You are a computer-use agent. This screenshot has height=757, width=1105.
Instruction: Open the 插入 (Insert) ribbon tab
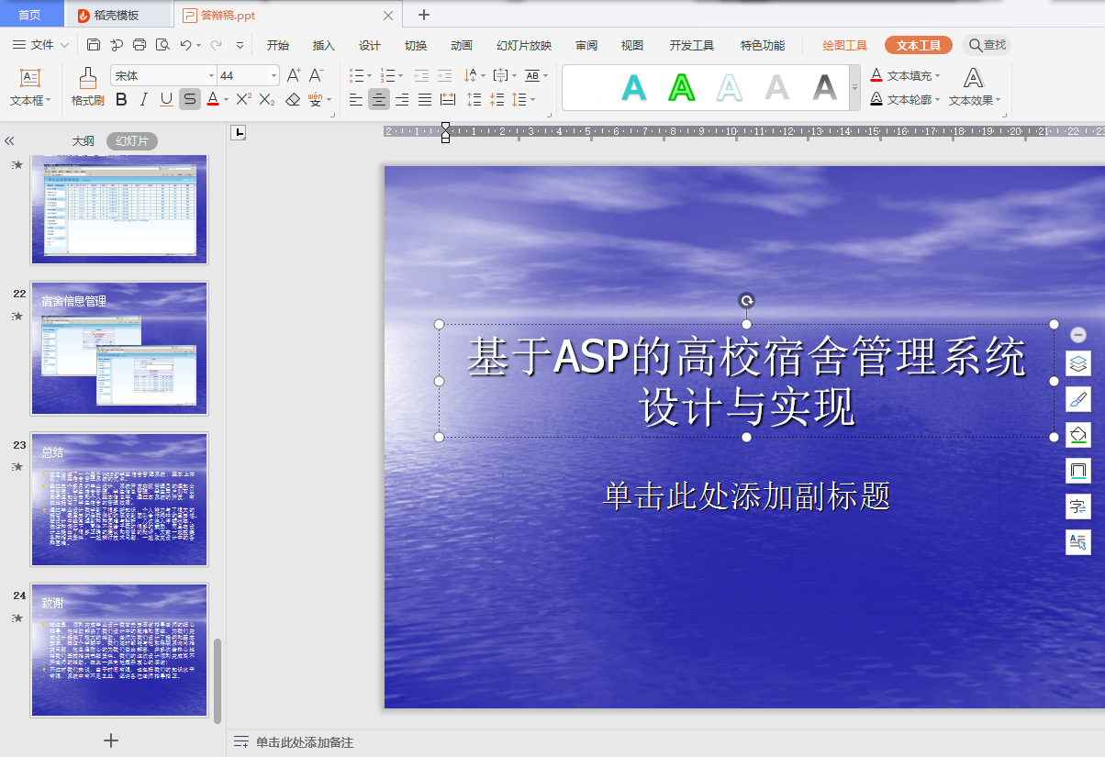tap(324, 45)
